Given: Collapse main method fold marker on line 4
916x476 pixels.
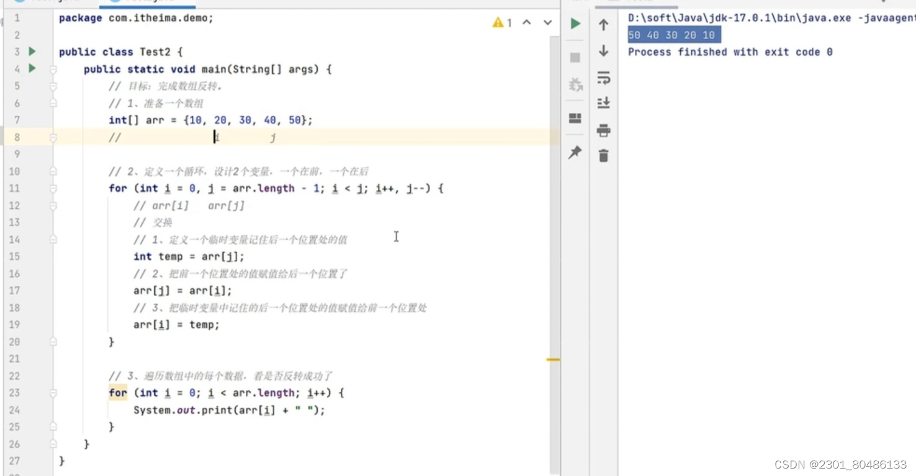Looking at the screenshot, I should [53, 69].
